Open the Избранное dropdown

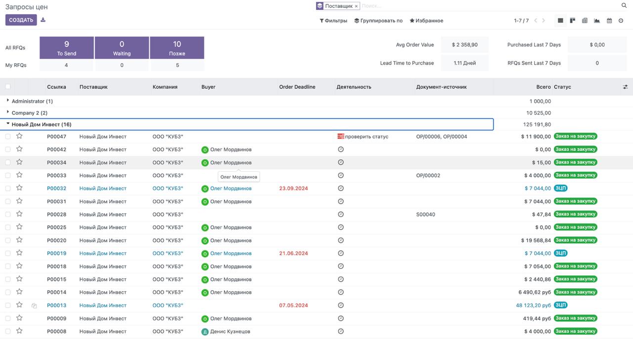point(426,21)
